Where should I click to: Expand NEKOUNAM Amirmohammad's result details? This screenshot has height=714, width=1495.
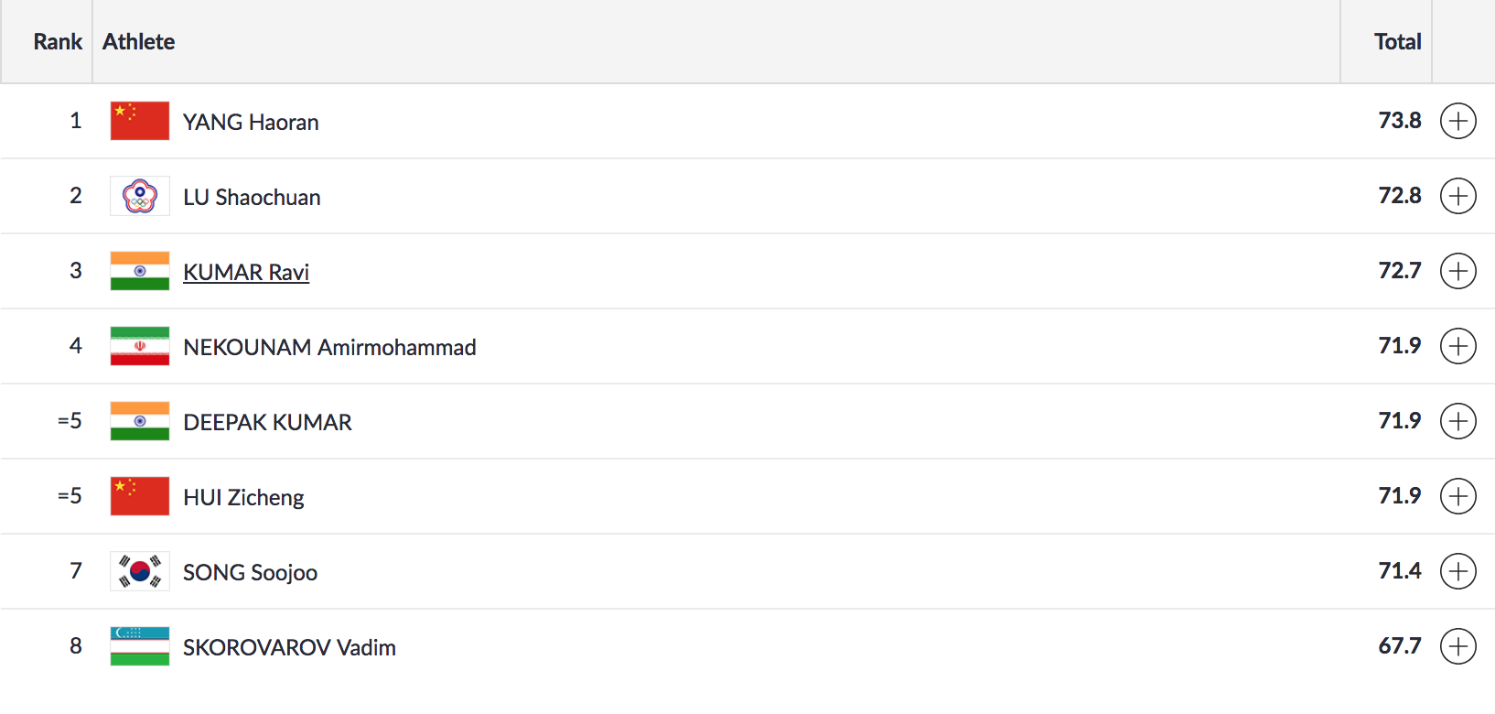click(x=1457, y=346)
